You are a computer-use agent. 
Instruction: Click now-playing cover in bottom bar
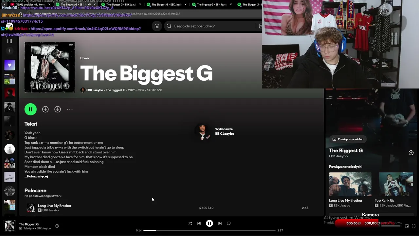tap(9, 226)
